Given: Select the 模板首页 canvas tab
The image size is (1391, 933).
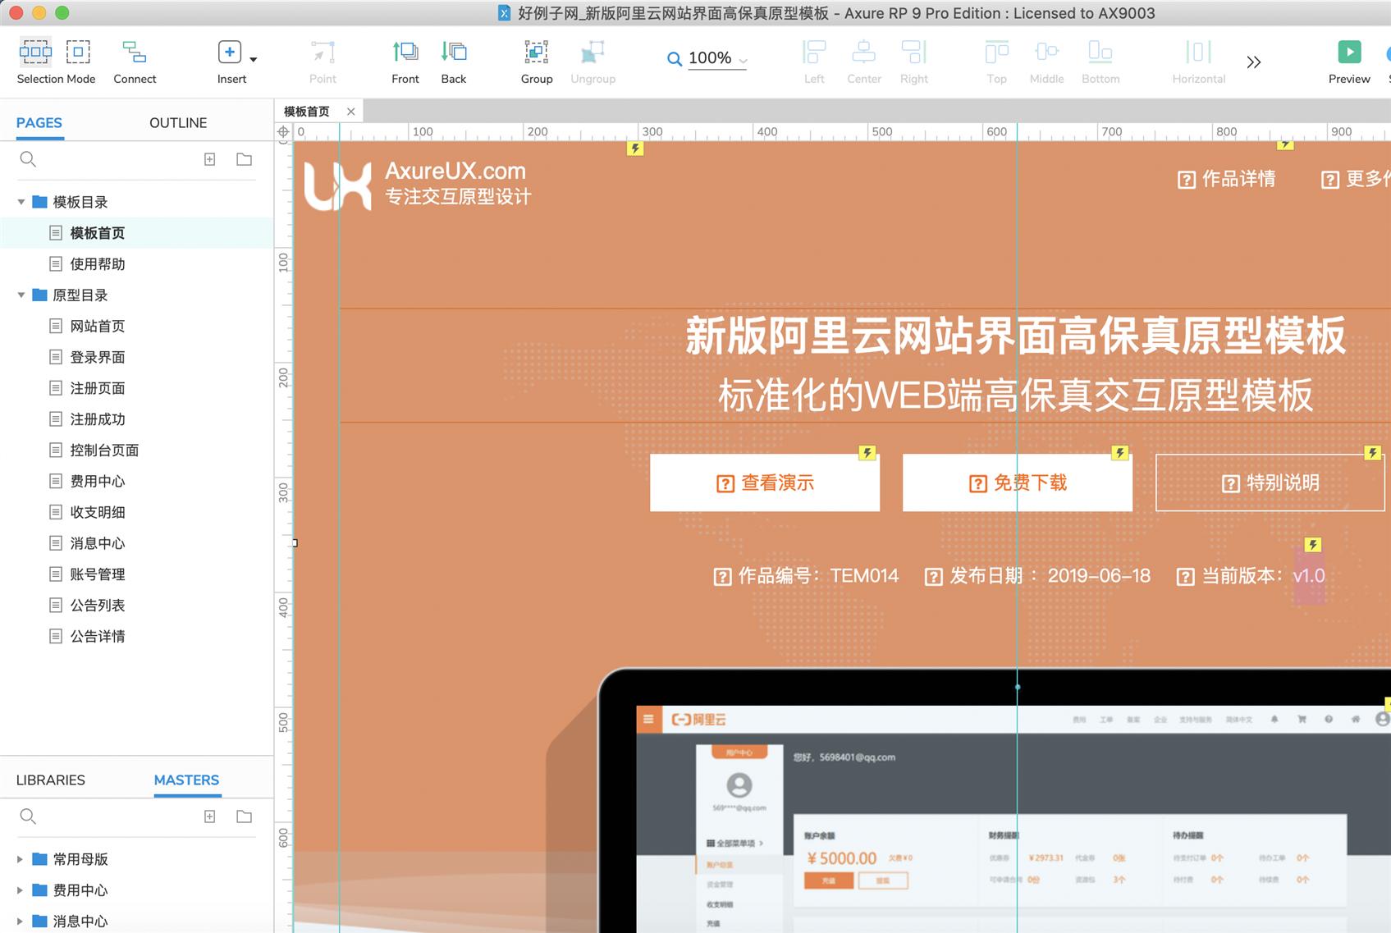Looking at the screenshot, I should point(307,112).
